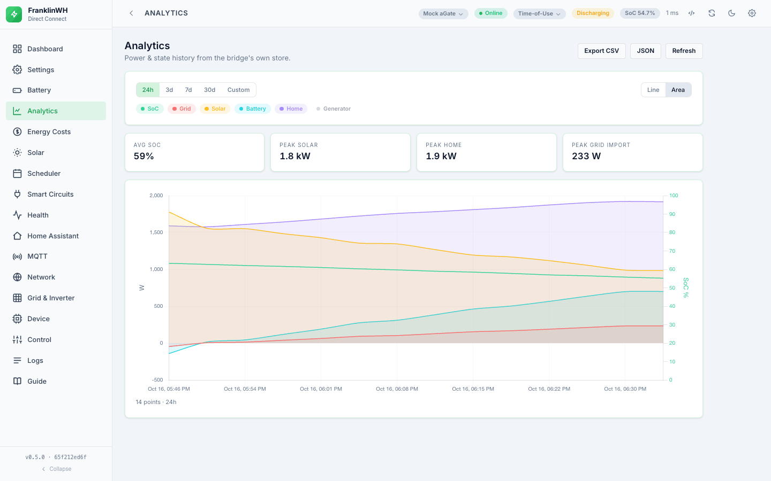Toggle the Home series chip
Screen dimensions: 771x481
[x=291, y=109]
